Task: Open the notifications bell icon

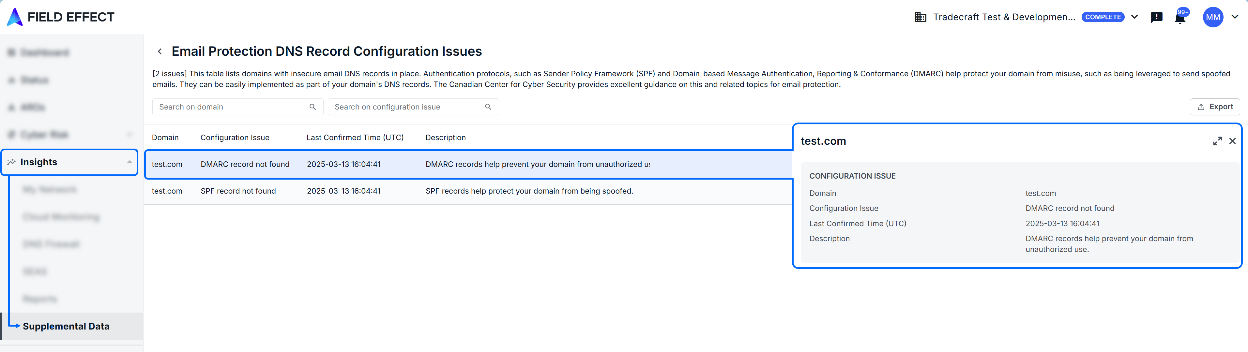Action: coord(1180,18)
